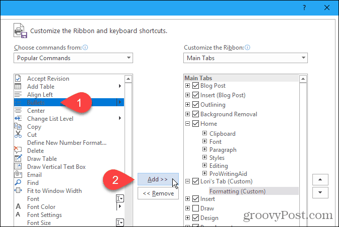Screen dimensions: 339x227
Task: Click ribbon tabs list scrollbar up arrow
Action: pyautogui.click(x=303, y=79)
